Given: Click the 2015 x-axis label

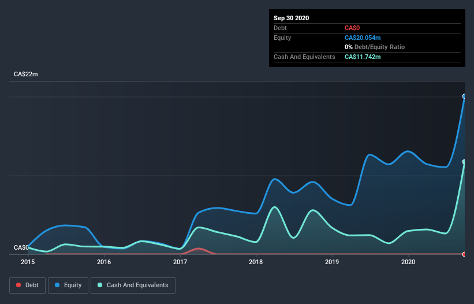Looking at the screenshot, I should (28, 262).
